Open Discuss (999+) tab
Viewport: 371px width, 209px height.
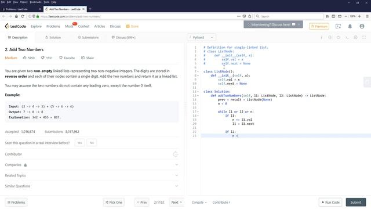tap(123, 37)
